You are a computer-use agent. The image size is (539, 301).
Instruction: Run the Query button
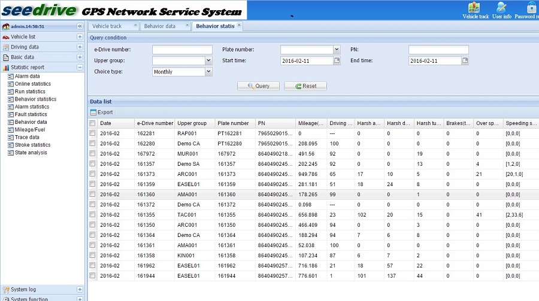258,86
